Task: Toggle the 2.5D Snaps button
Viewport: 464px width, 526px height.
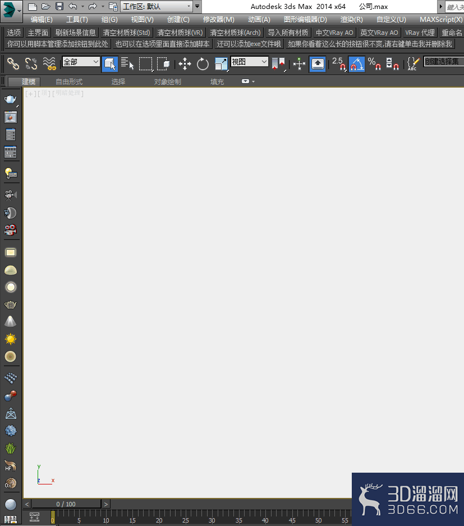Action: [x=339, y=64]
